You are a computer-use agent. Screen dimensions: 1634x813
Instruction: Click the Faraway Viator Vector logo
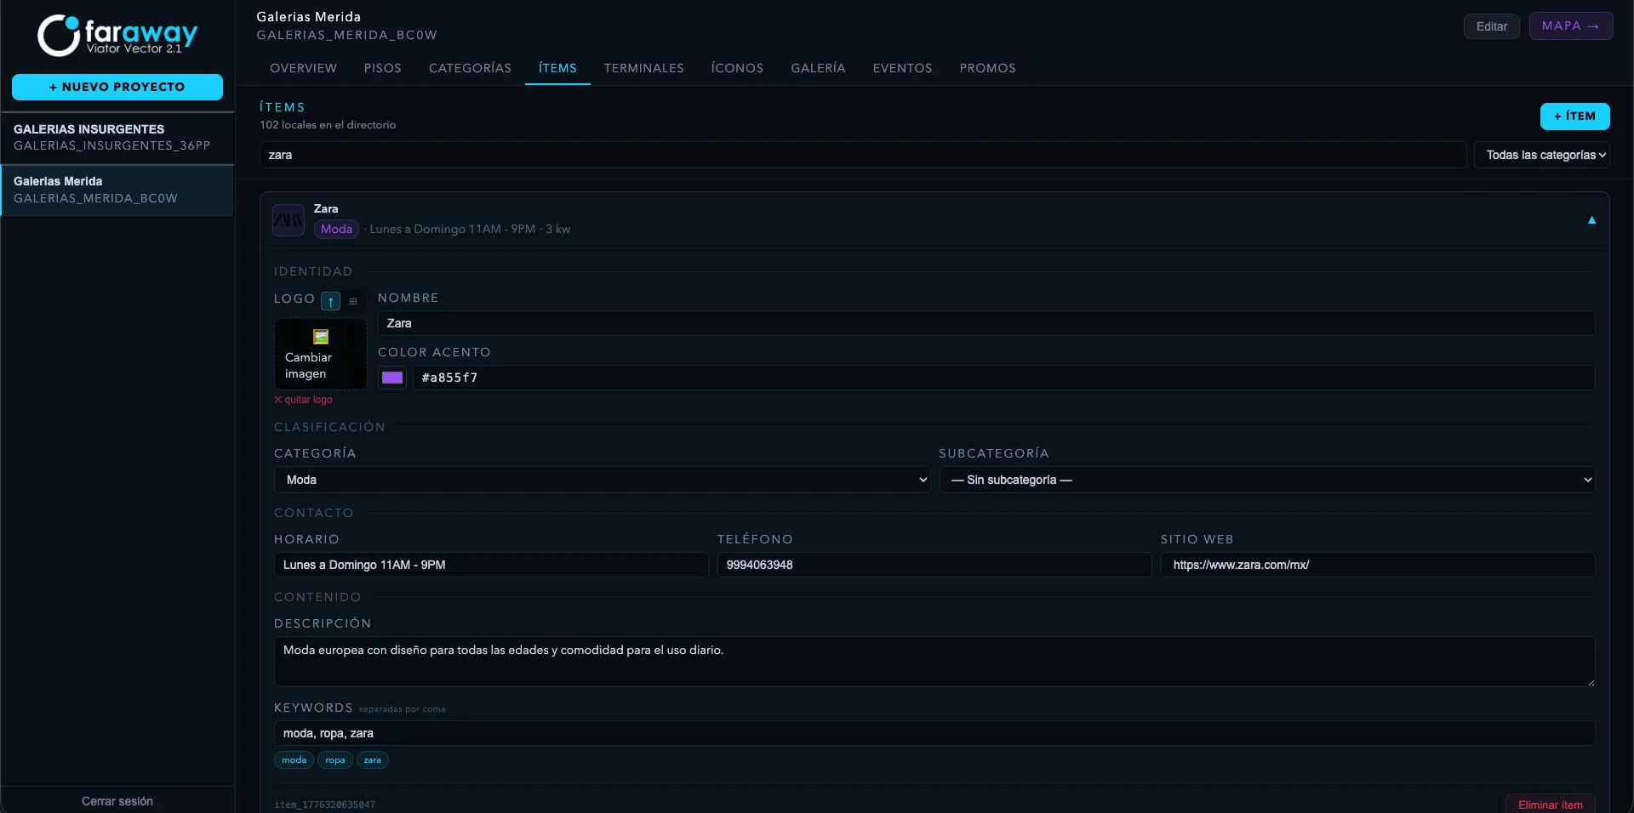[x=117, y=36]
